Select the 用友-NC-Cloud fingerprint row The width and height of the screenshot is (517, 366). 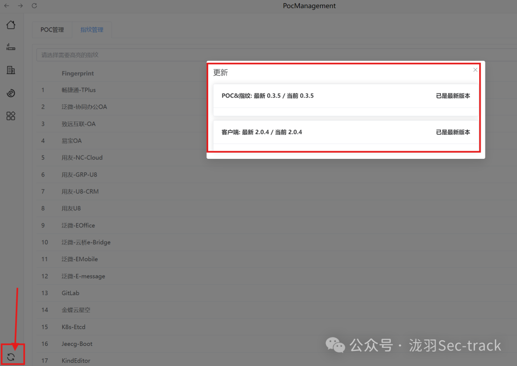[276, 157]
